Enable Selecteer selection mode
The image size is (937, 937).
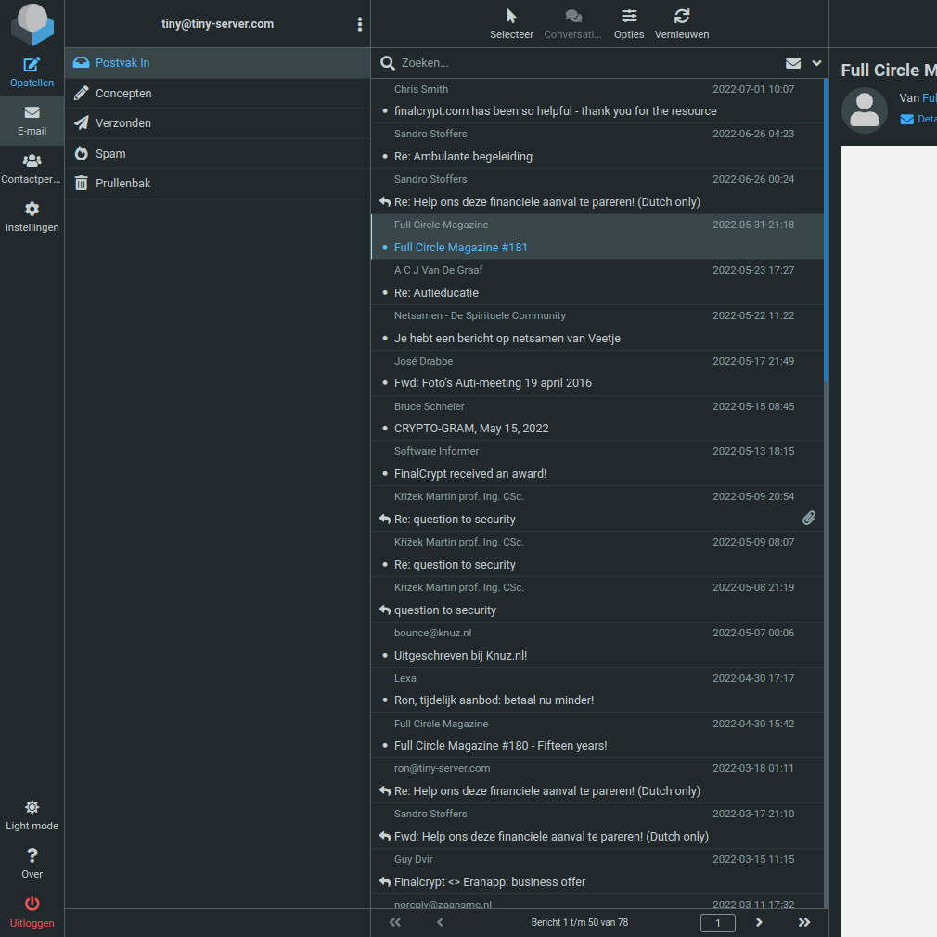click(511, 16)
